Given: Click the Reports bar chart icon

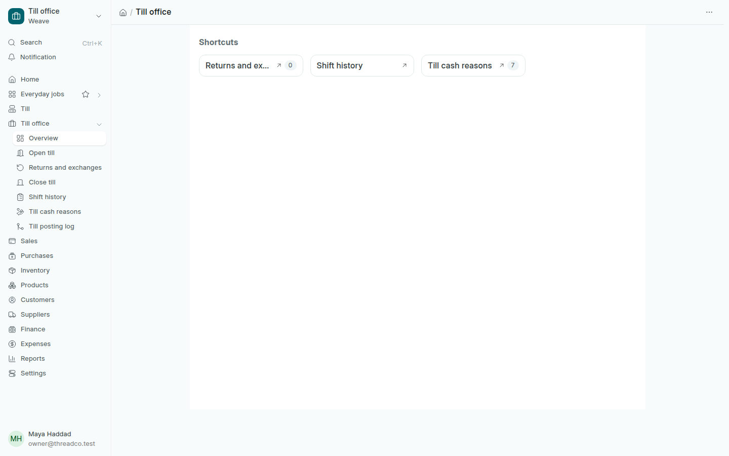Looking at the screenshot, I should click(12, 359).
